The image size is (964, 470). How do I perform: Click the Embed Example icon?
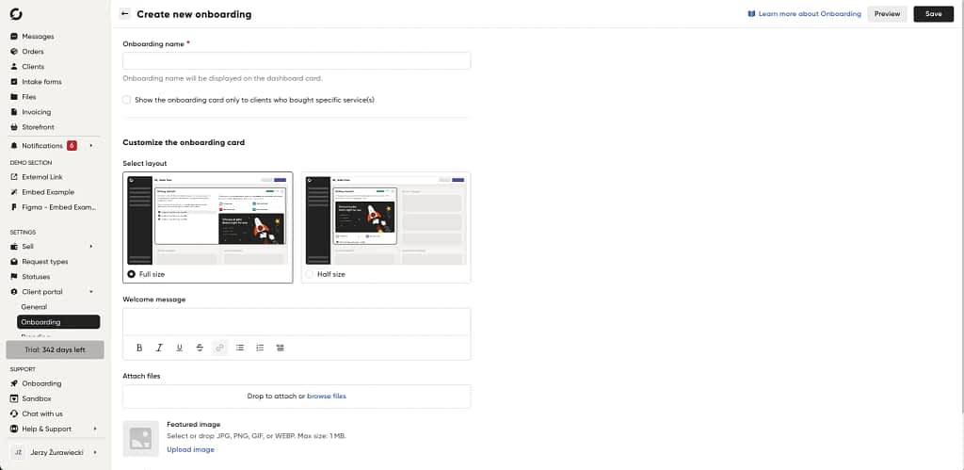tap(14, 192)
